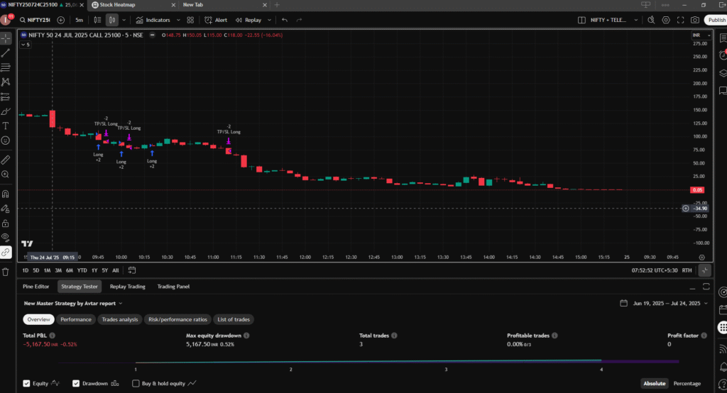
Task: Lock all drawing tools
Action: tap(6, 223)
